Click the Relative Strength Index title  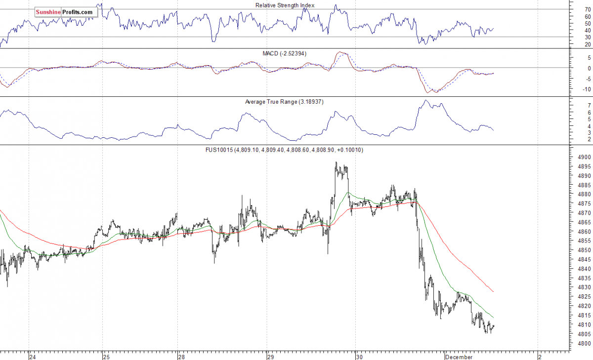[x=285, y=5]
